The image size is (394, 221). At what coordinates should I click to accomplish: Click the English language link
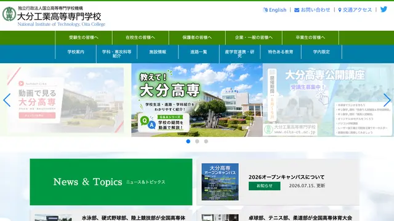[275, 10]
